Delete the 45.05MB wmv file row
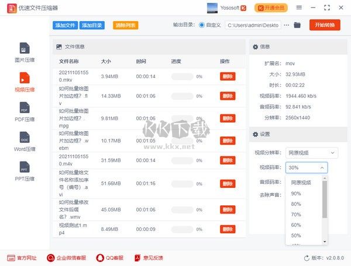The height and width of the screenshot is (266, 351). click(x=228, y=209)
